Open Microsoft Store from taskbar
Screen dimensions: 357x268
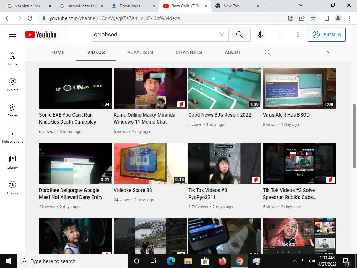click(x=205, y=261)
